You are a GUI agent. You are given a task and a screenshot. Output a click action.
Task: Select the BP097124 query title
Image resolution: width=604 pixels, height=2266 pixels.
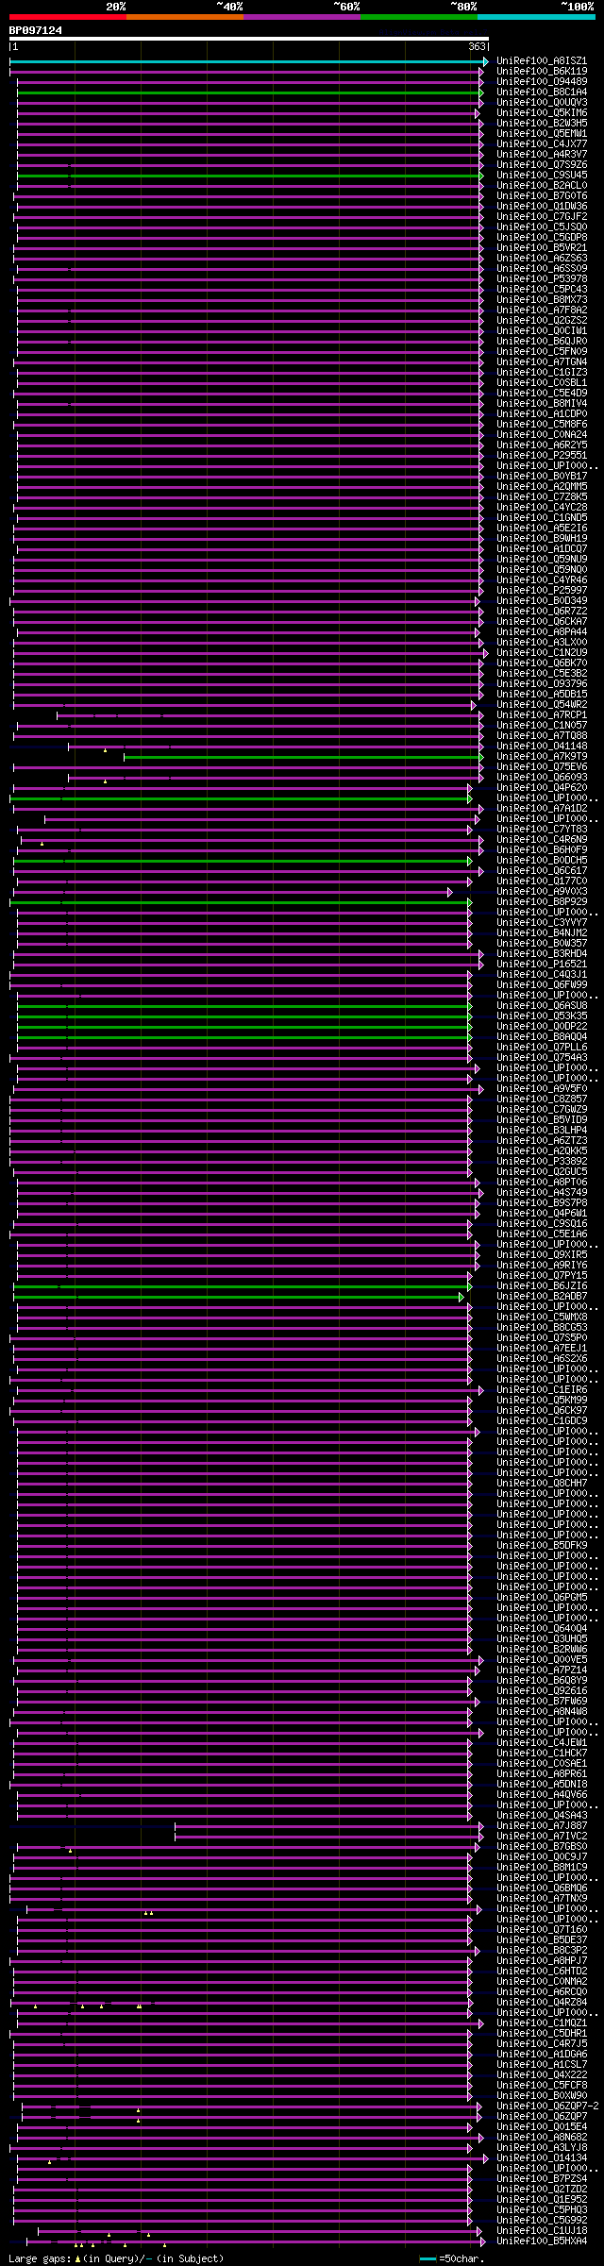click(x=36, y=30)
